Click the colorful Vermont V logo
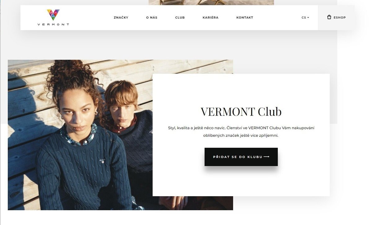 click(53, 15)
